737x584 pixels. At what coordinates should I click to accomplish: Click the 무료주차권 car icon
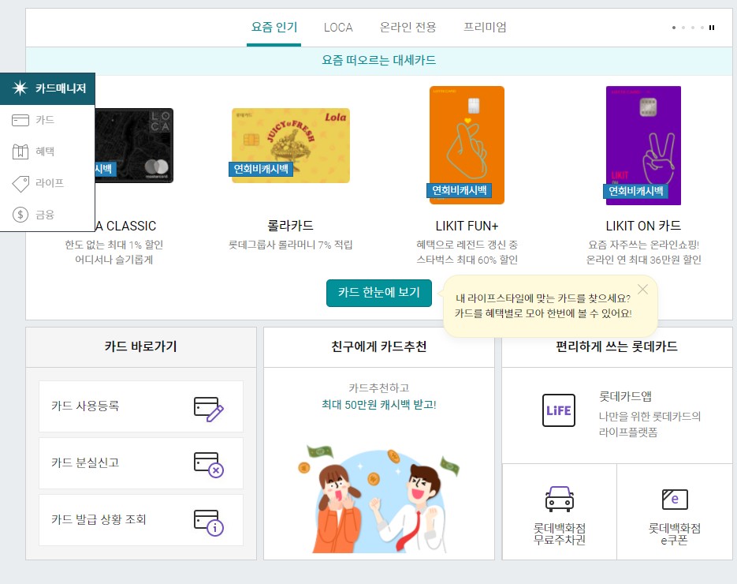pyautogui.click(x=560, y=499)
